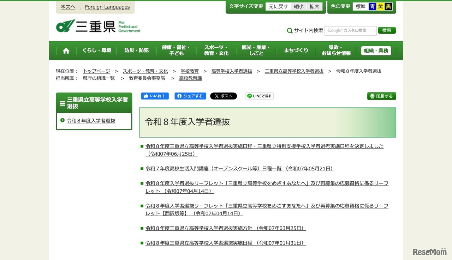Open 令和８年度入学者選抜 sidebar link
Viewport: 452px width, 260px height.
coord(91,121)
